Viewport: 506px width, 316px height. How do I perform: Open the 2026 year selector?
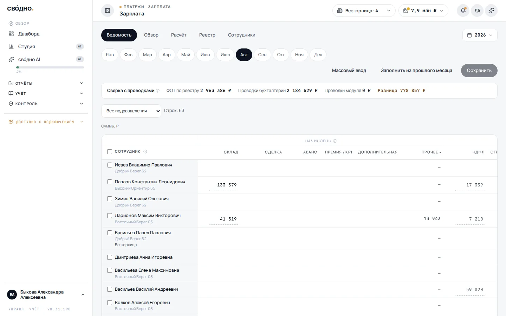click(480, 35)
